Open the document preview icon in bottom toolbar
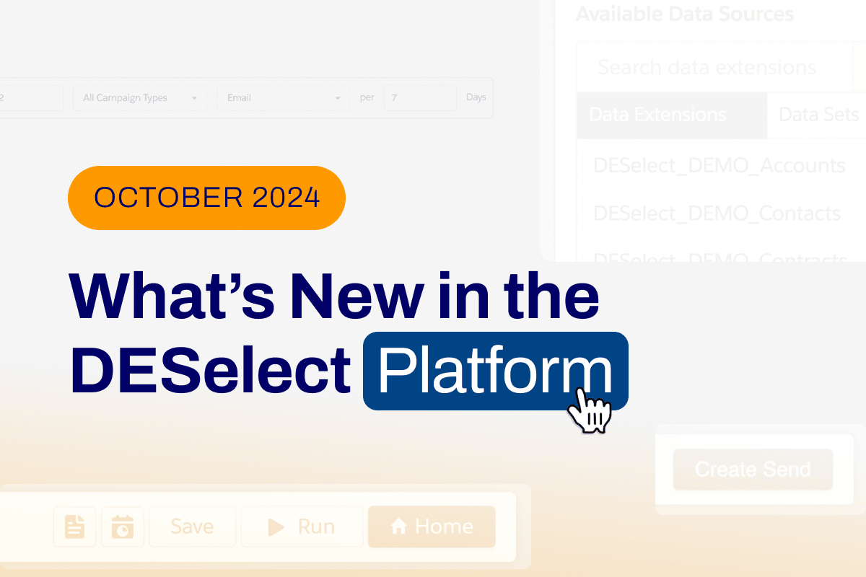Image resolution: width=866 pixels, height=577 pixels. click(74, 527)
